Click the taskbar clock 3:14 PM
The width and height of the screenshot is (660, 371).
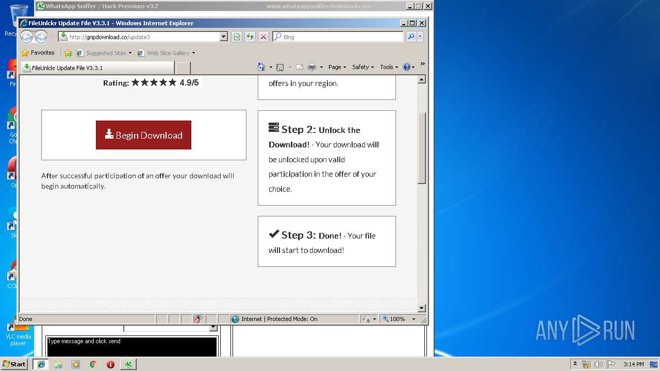[x=633, y=364]
